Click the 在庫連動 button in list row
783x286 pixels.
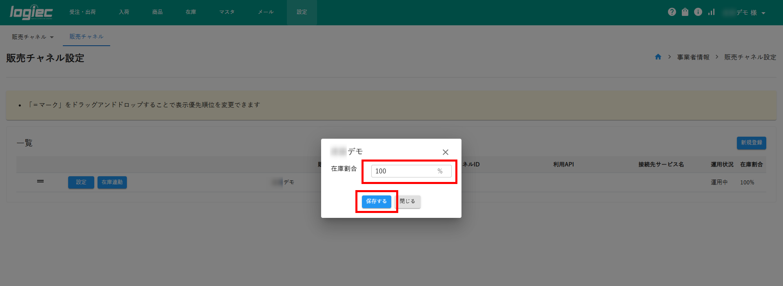point(112,182)
